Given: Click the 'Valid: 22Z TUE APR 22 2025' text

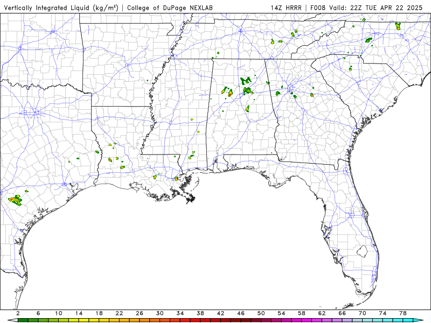Looking at the screenshot, I should (x=376, y=8).
